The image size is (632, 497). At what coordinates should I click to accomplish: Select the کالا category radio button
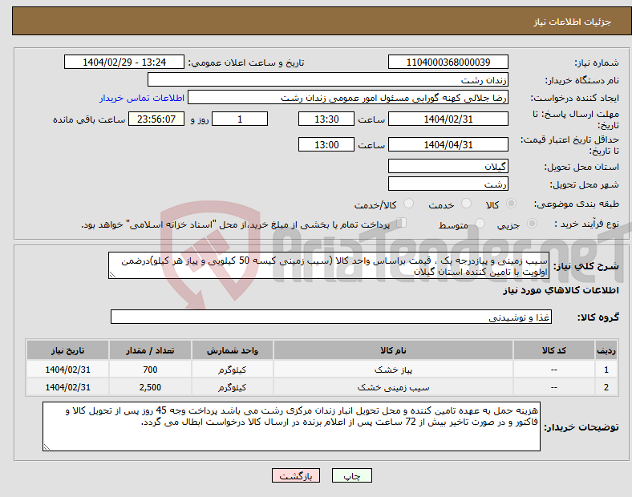(511, 204)
